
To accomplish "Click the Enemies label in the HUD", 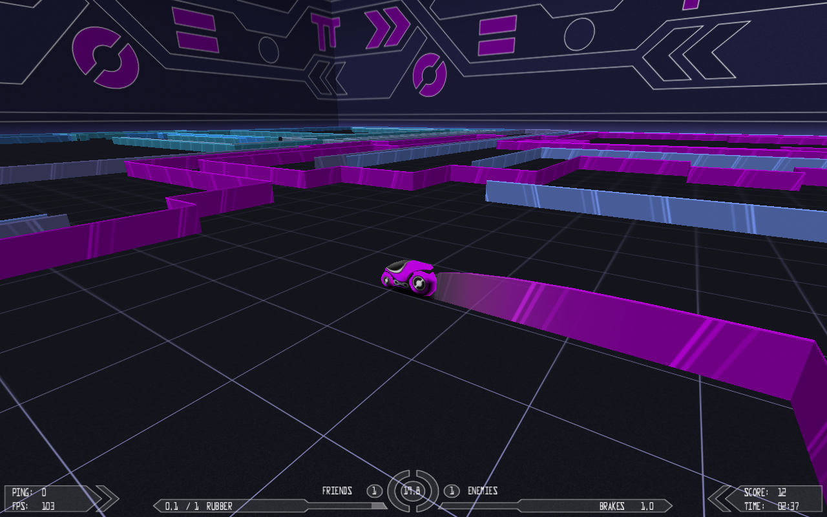I will (483, 491).
